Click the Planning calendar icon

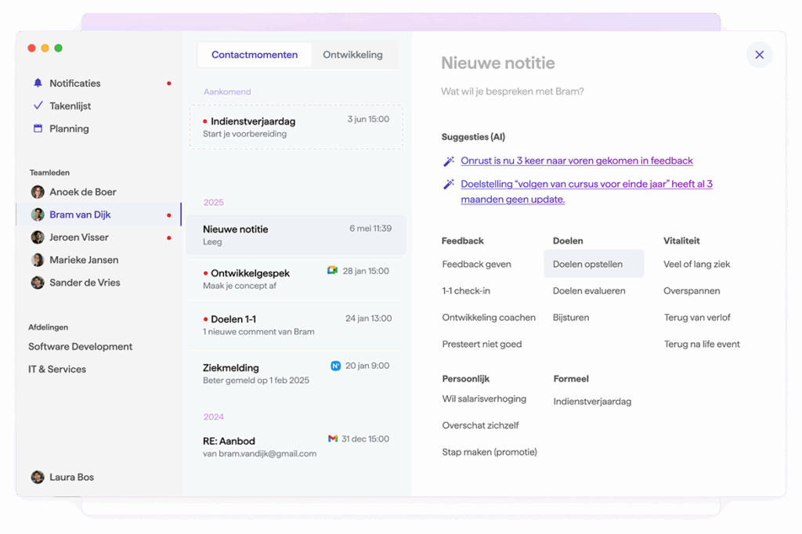click(x=38, y=128)
